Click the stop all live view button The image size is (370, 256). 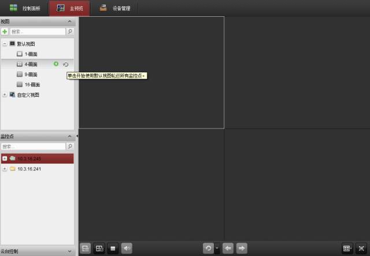pyautogui.click(x=113, y=248)
